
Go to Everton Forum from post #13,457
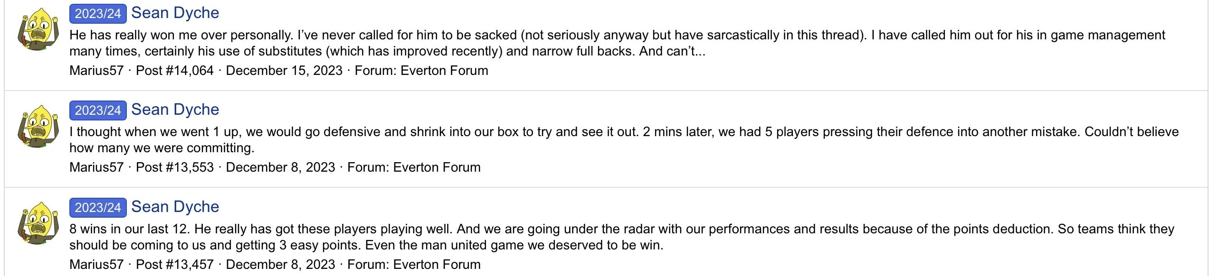click(437, 265)
